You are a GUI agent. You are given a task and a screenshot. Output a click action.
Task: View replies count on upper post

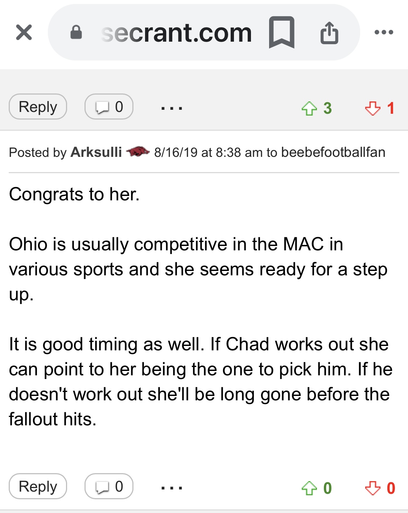[109, 107]
